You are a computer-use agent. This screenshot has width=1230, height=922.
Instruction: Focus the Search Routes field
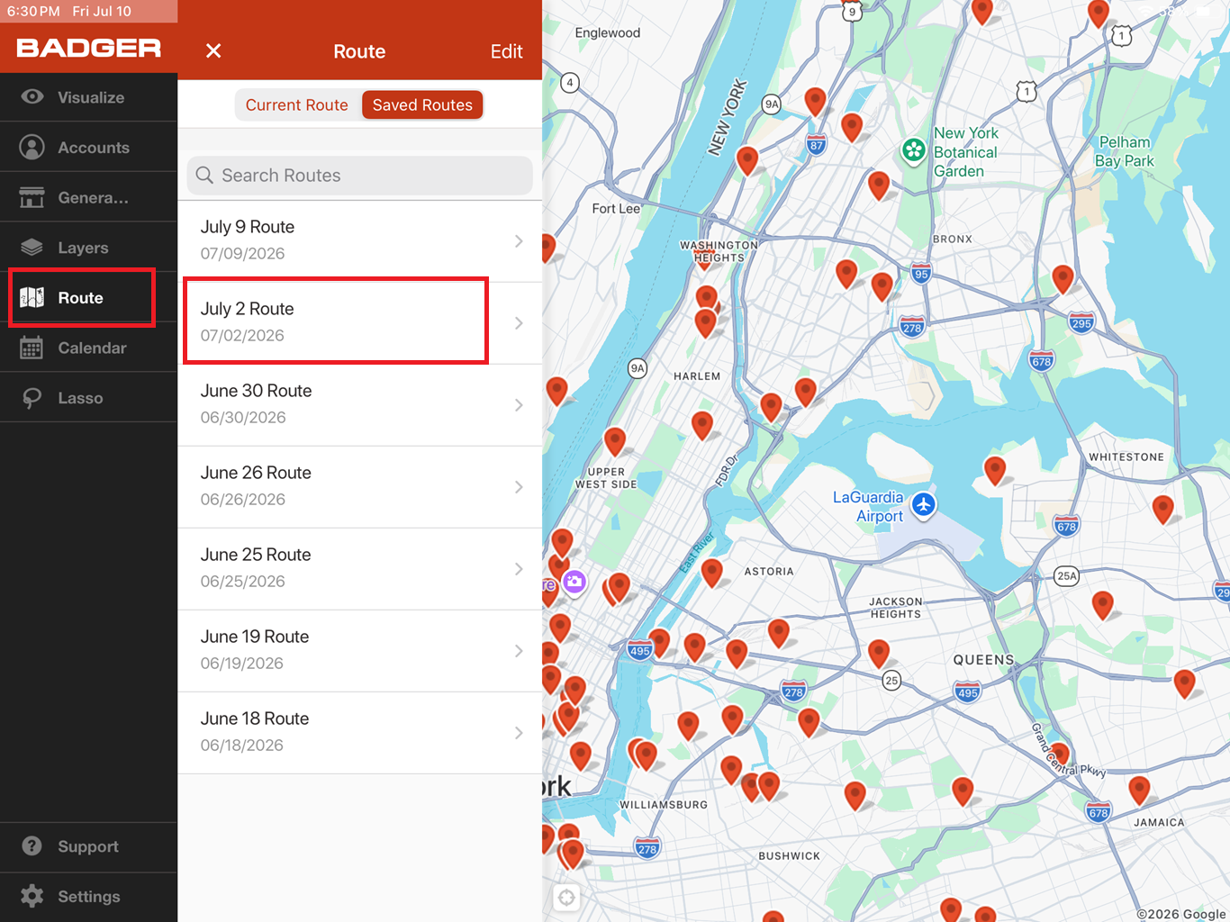(x=359, y=176)
